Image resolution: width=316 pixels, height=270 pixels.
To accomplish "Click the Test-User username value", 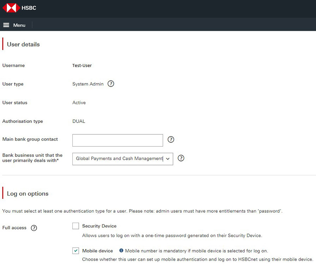I will point(82,65).
